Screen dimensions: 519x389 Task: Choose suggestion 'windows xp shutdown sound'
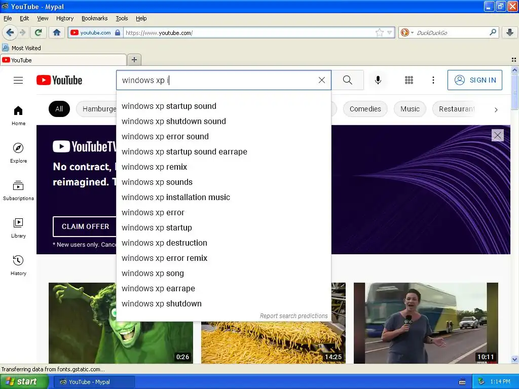[224, 122]
